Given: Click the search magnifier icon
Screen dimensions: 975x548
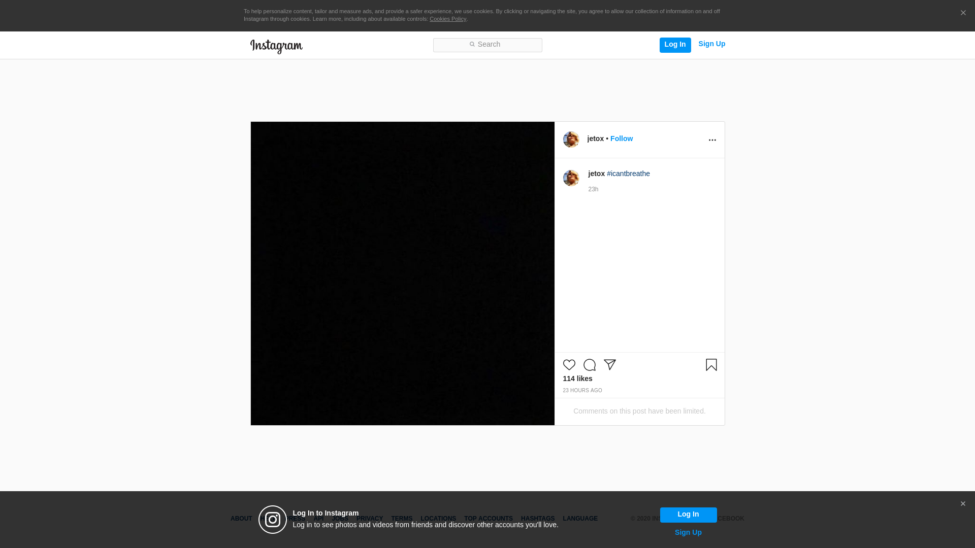Looking at the screenshot, I should pyautogui.click(x=472, y=45).
